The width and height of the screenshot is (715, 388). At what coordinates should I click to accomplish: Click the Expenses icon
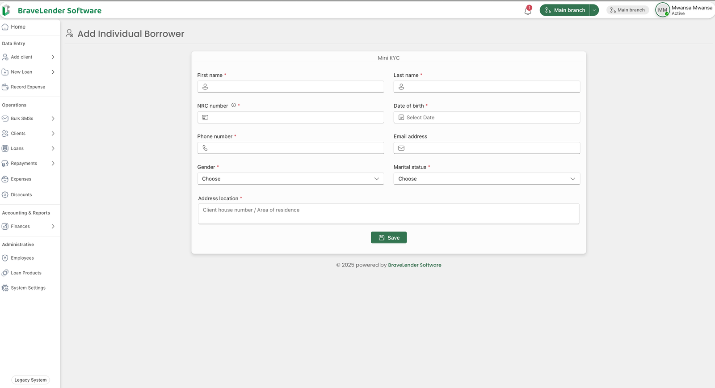click(5, 179)
